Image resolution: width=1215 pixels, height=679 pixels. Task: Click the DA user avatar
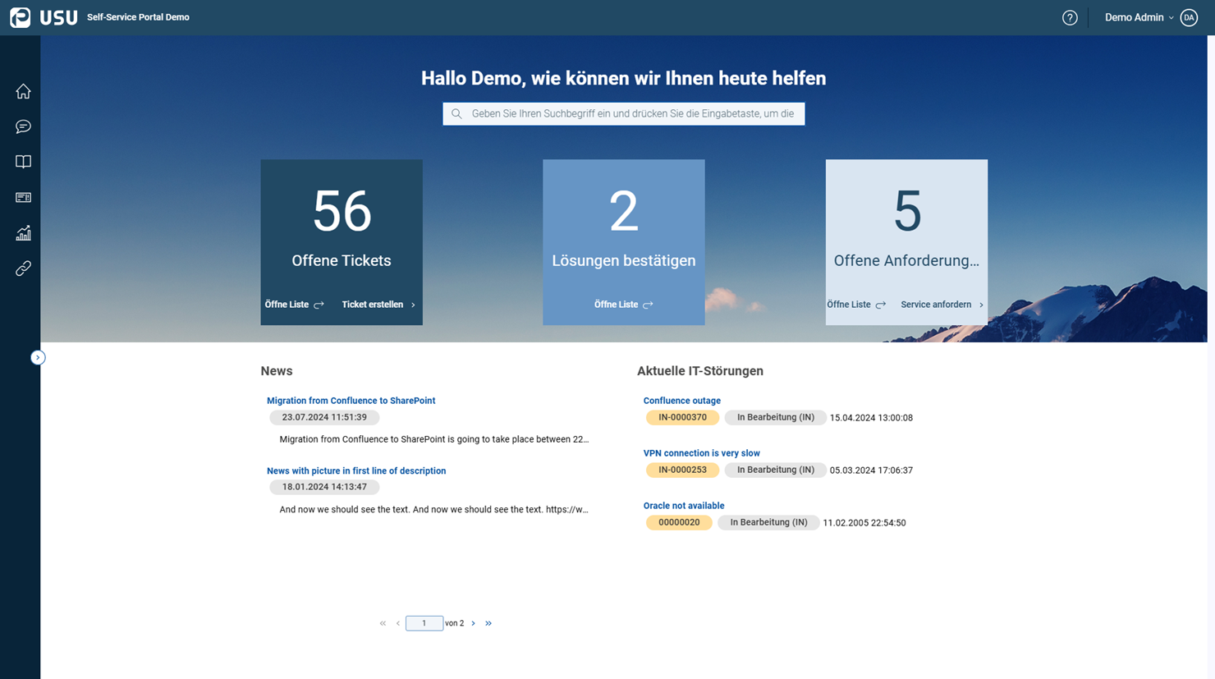tap(1189, 17)
